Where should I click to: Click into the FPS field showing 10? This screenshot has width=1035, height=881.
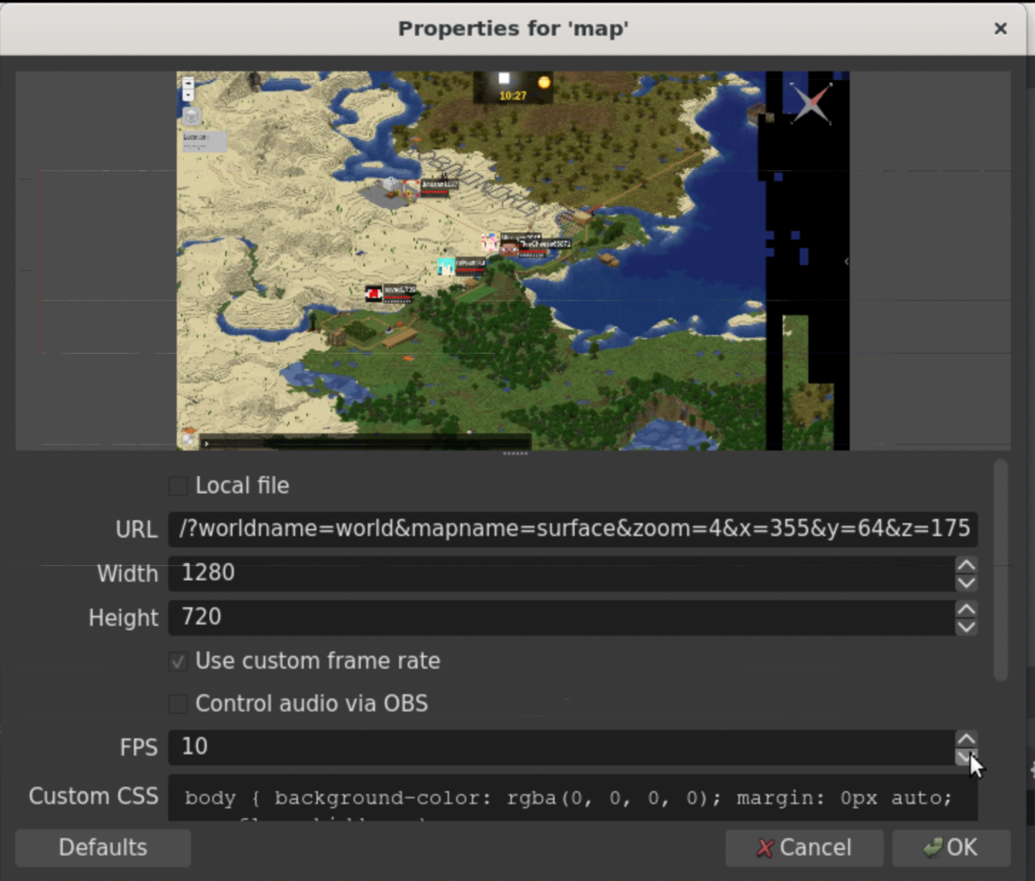click(561, 747)
